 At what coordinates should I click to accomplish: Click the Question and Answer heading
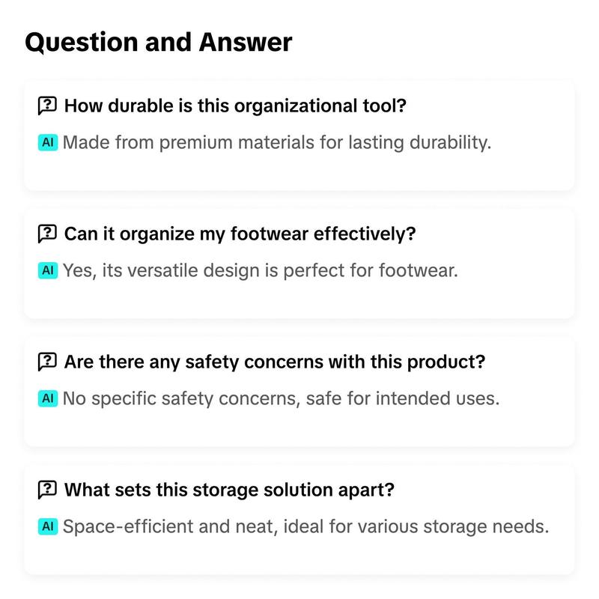coord(159,42)
